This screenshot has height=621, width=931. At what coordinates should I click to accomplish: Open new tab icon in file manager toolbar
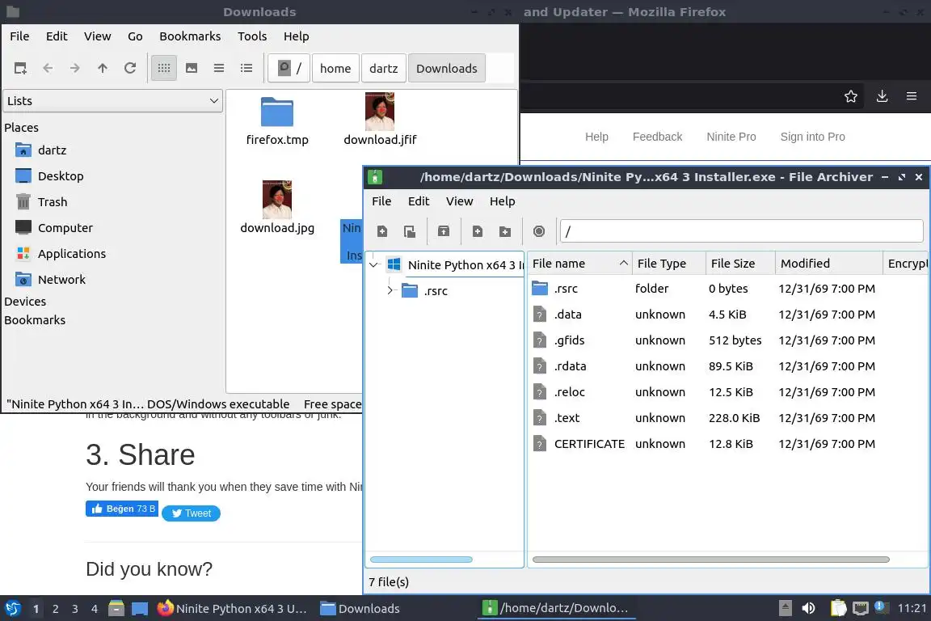click(20, 69)
